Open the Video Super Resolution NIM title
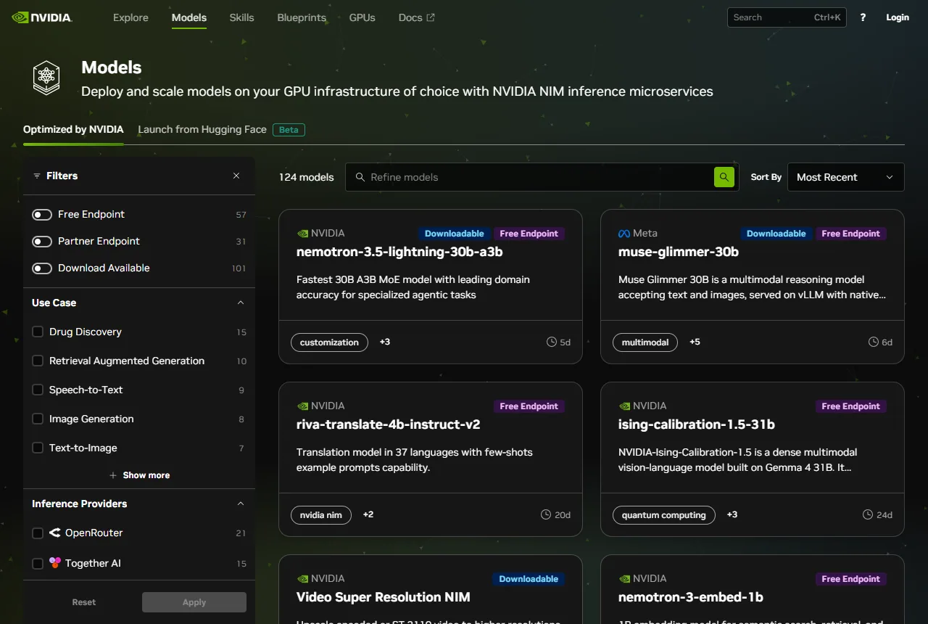The height and width of the screenshot is (624, 928). point(384,597)
